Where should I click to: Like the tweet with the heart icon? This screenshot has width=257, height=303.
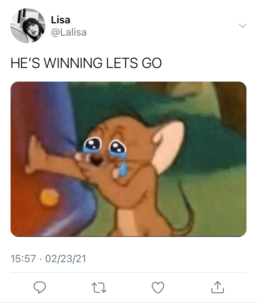(x=158, y=288)
